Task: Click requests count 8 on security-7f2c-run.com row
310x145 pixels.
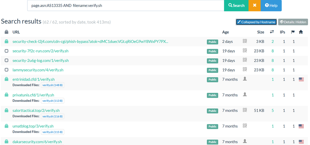Action: click(273, 51)
